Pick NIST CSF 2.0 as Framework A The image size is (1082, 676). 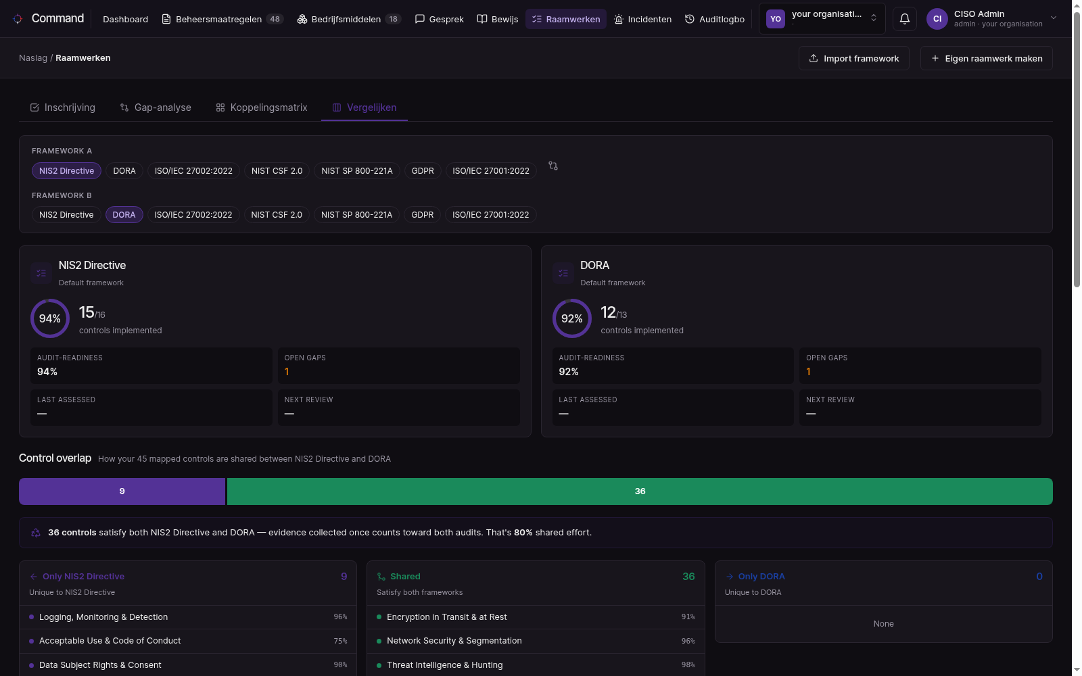[277, 171]
